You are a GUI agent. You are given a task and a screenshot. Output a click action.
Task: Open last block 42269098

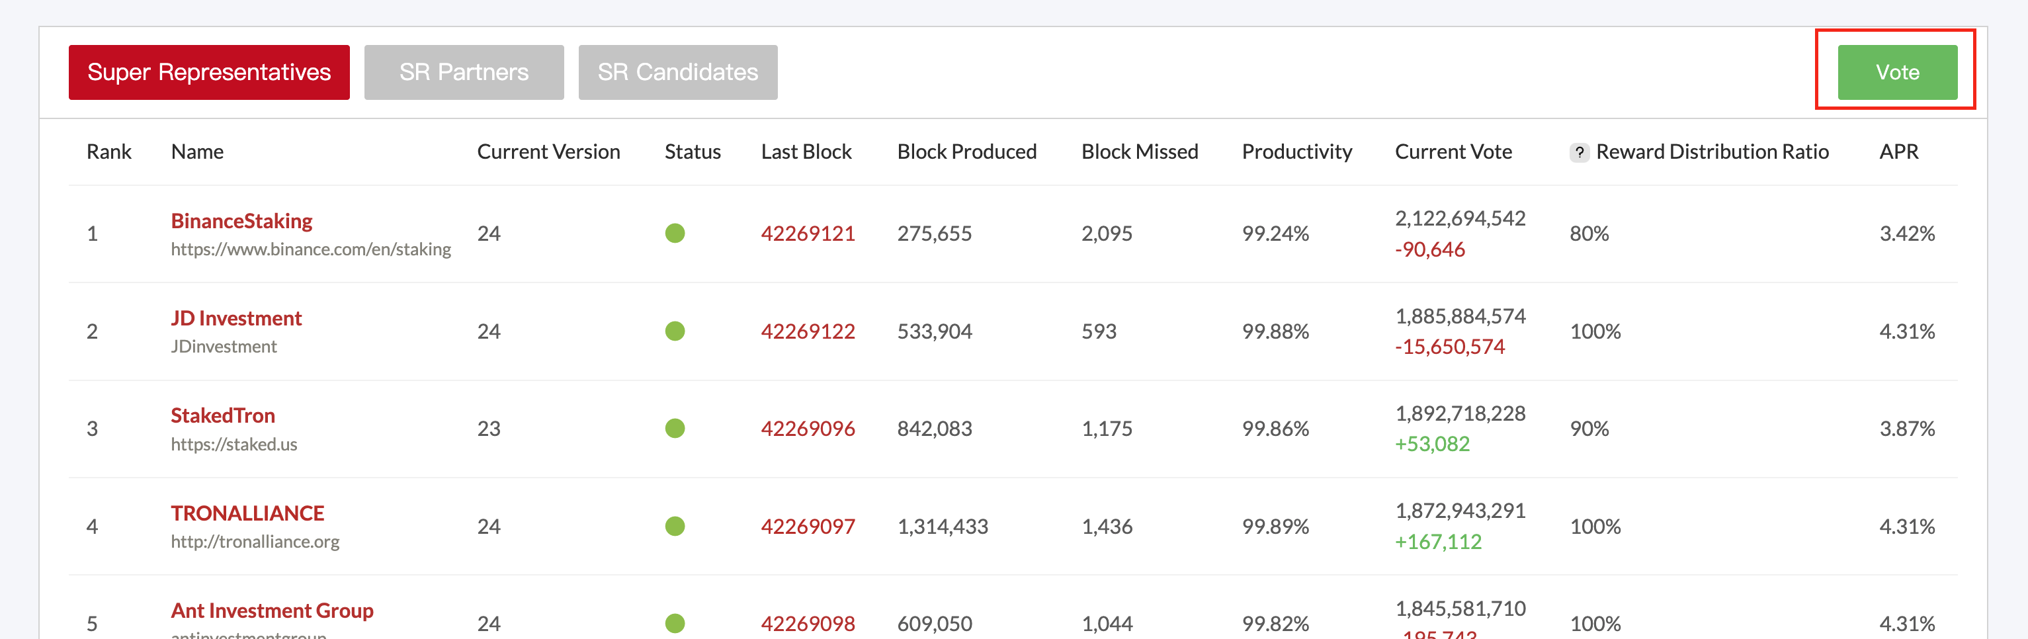(x=808, y=624)
